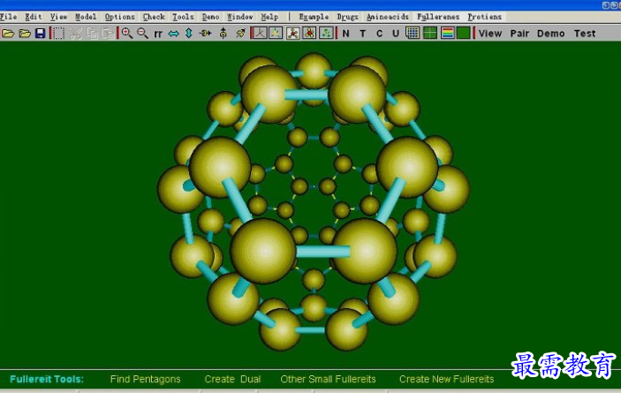Click the horizontal double-arrow icon
Image resolution: width=621 pixels, height=393 pixels.
173,34
